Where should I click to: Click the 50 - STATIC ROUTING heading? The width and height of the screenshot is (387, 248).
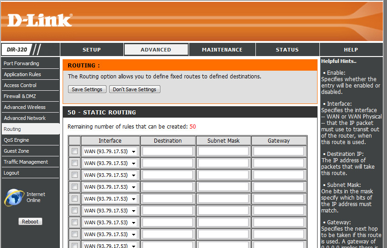coord(102,112)
